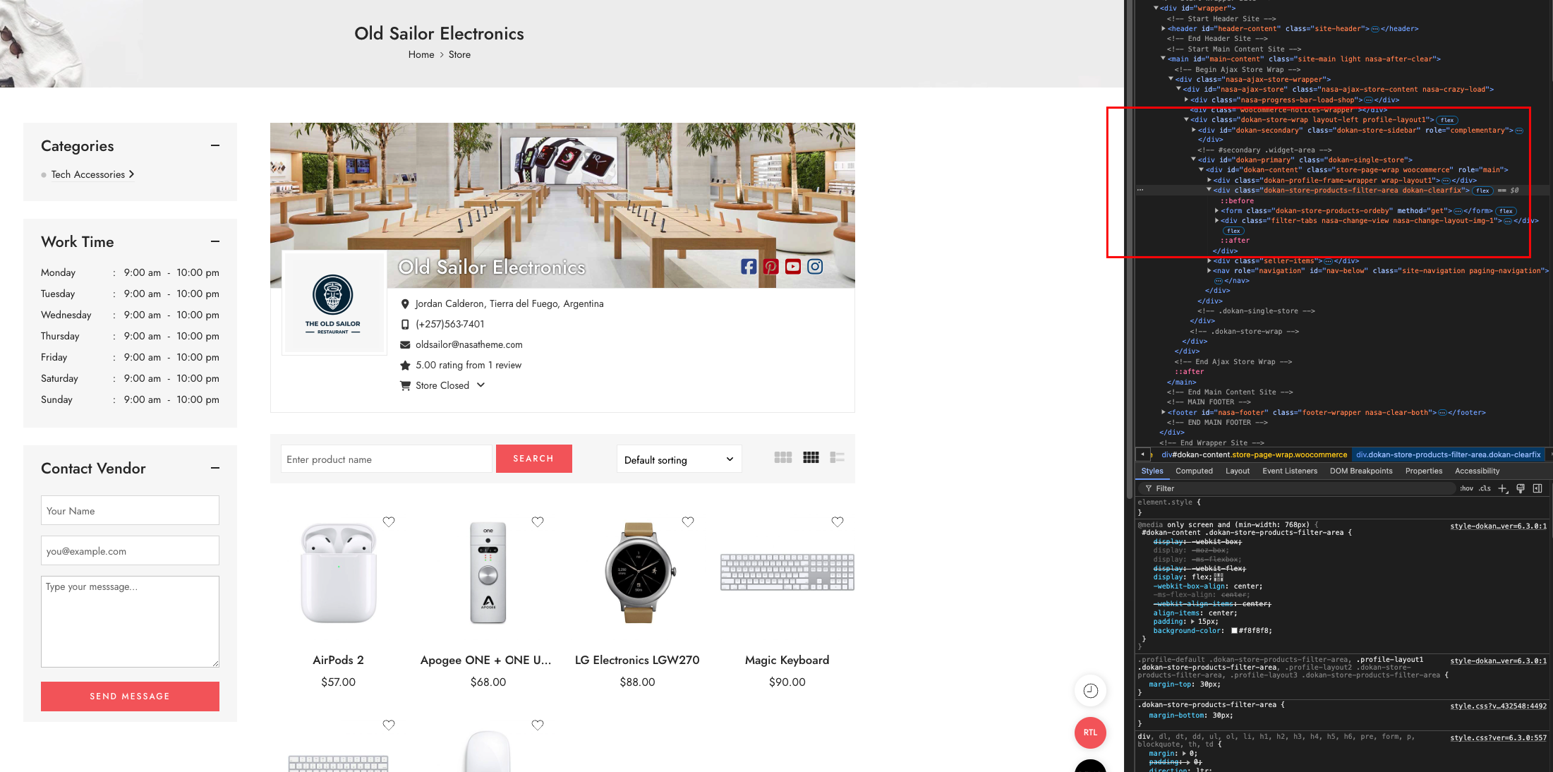
Task: Switch to the Layout tab
Action: click(x=1237, y=471)
